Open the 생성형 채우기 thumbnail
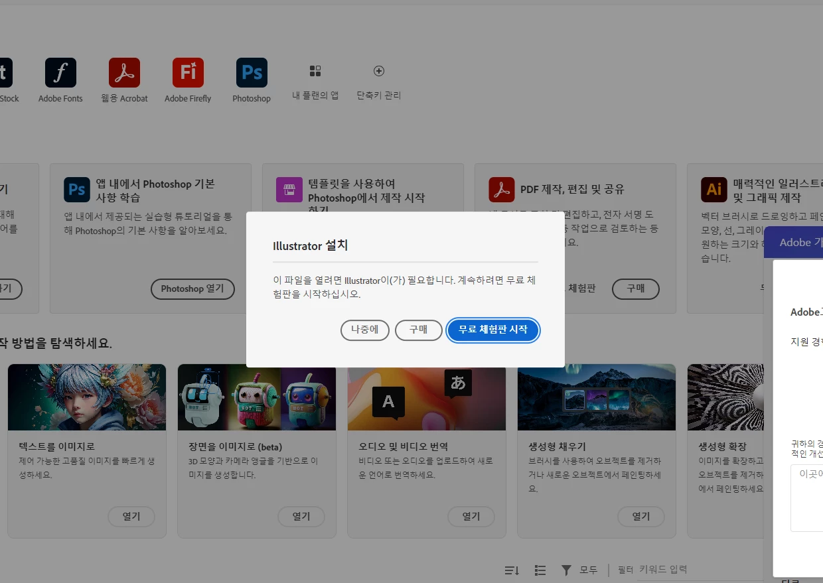Viewport: 823px width, 583px height. (x=597, y=397)
